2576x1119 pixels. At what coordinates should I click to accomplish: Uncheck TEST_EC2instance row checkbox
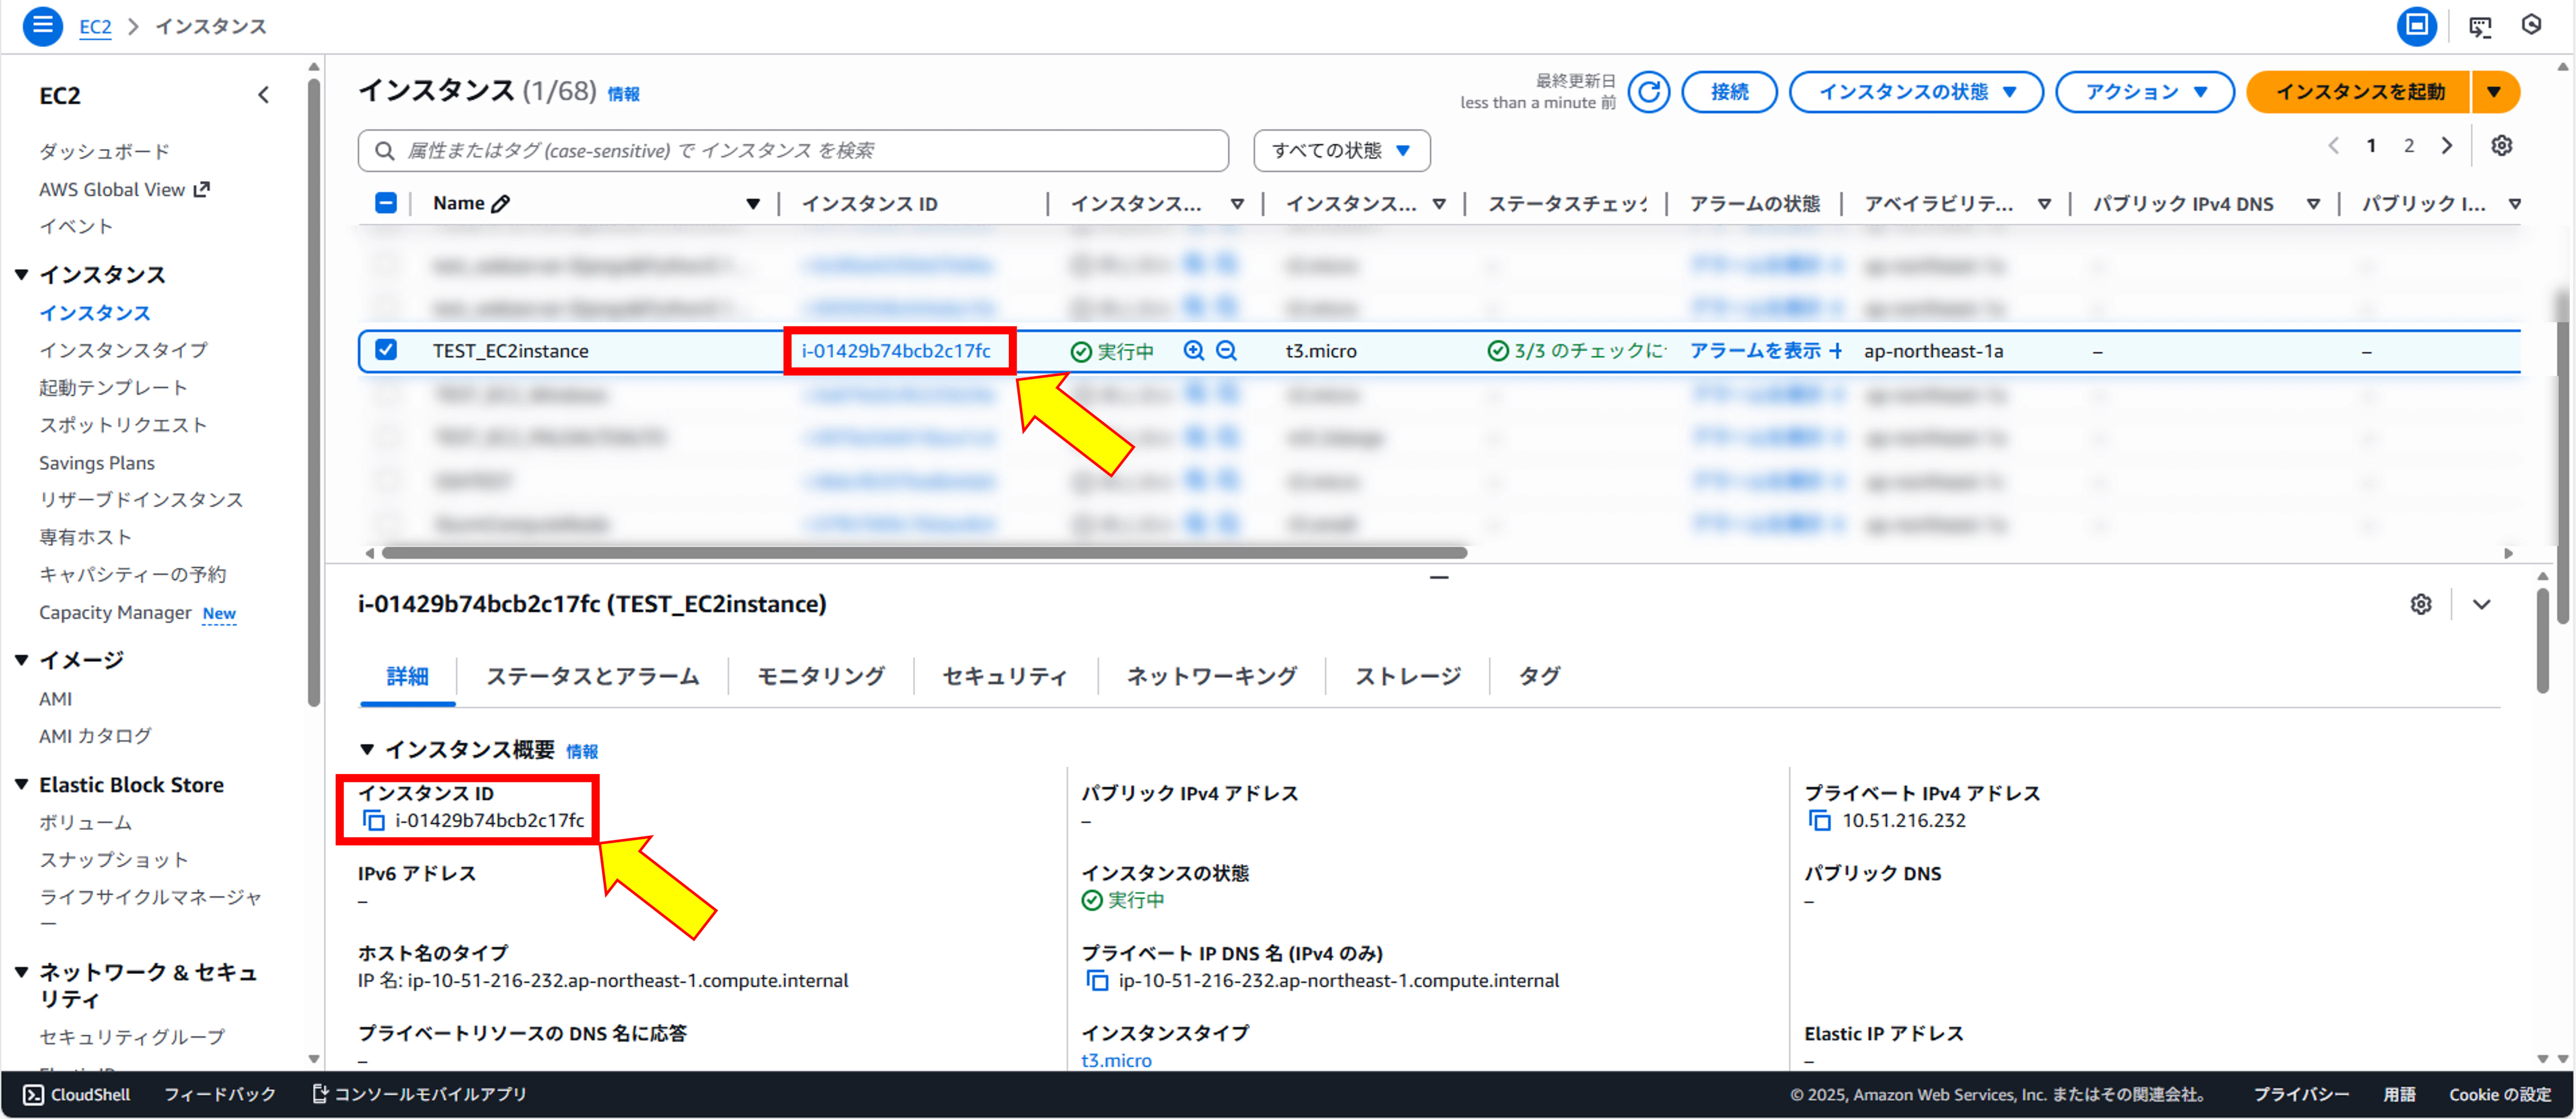point(385,350)
